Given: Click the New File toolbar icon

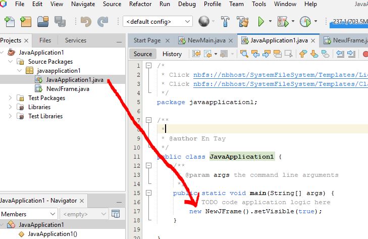Looking at the screenshot, I should (9, 22).
